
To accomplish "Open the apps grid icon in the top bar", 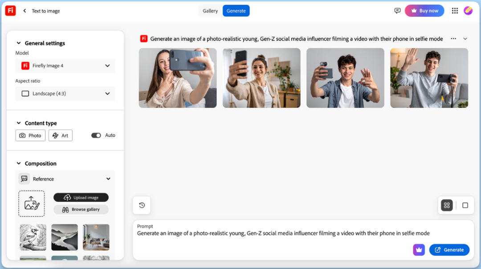I will click(455, 11).
